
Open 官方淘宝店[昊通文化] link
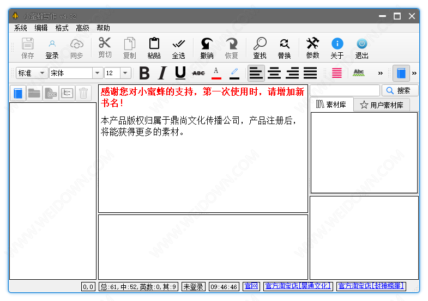click(x=298, y=286)
